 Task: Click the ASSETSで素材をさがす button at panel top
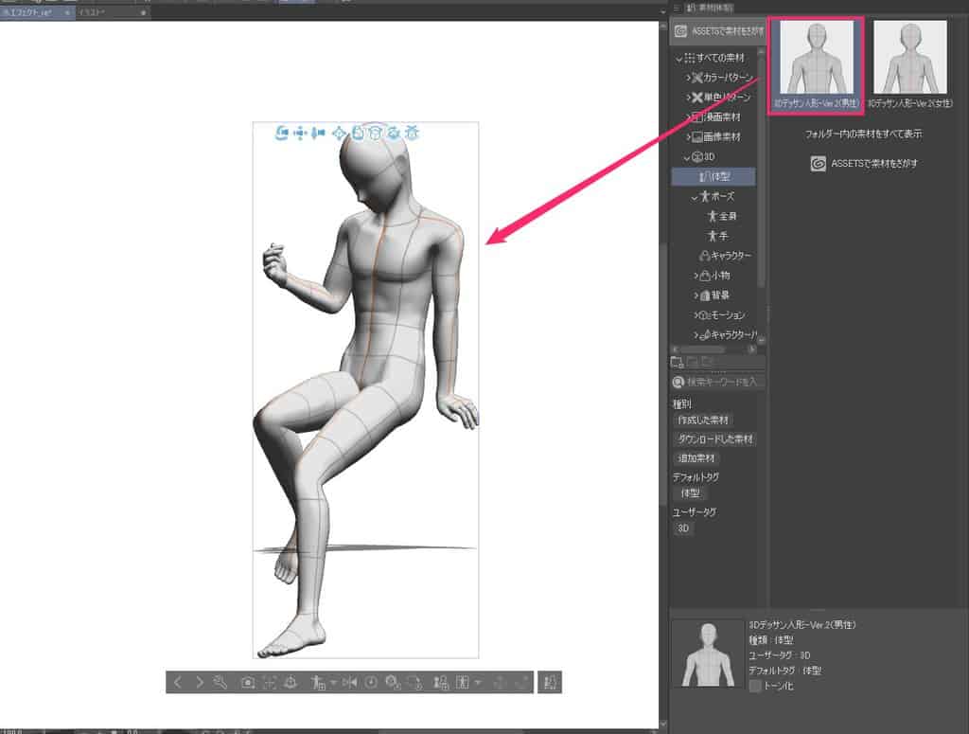pos(719,31)
